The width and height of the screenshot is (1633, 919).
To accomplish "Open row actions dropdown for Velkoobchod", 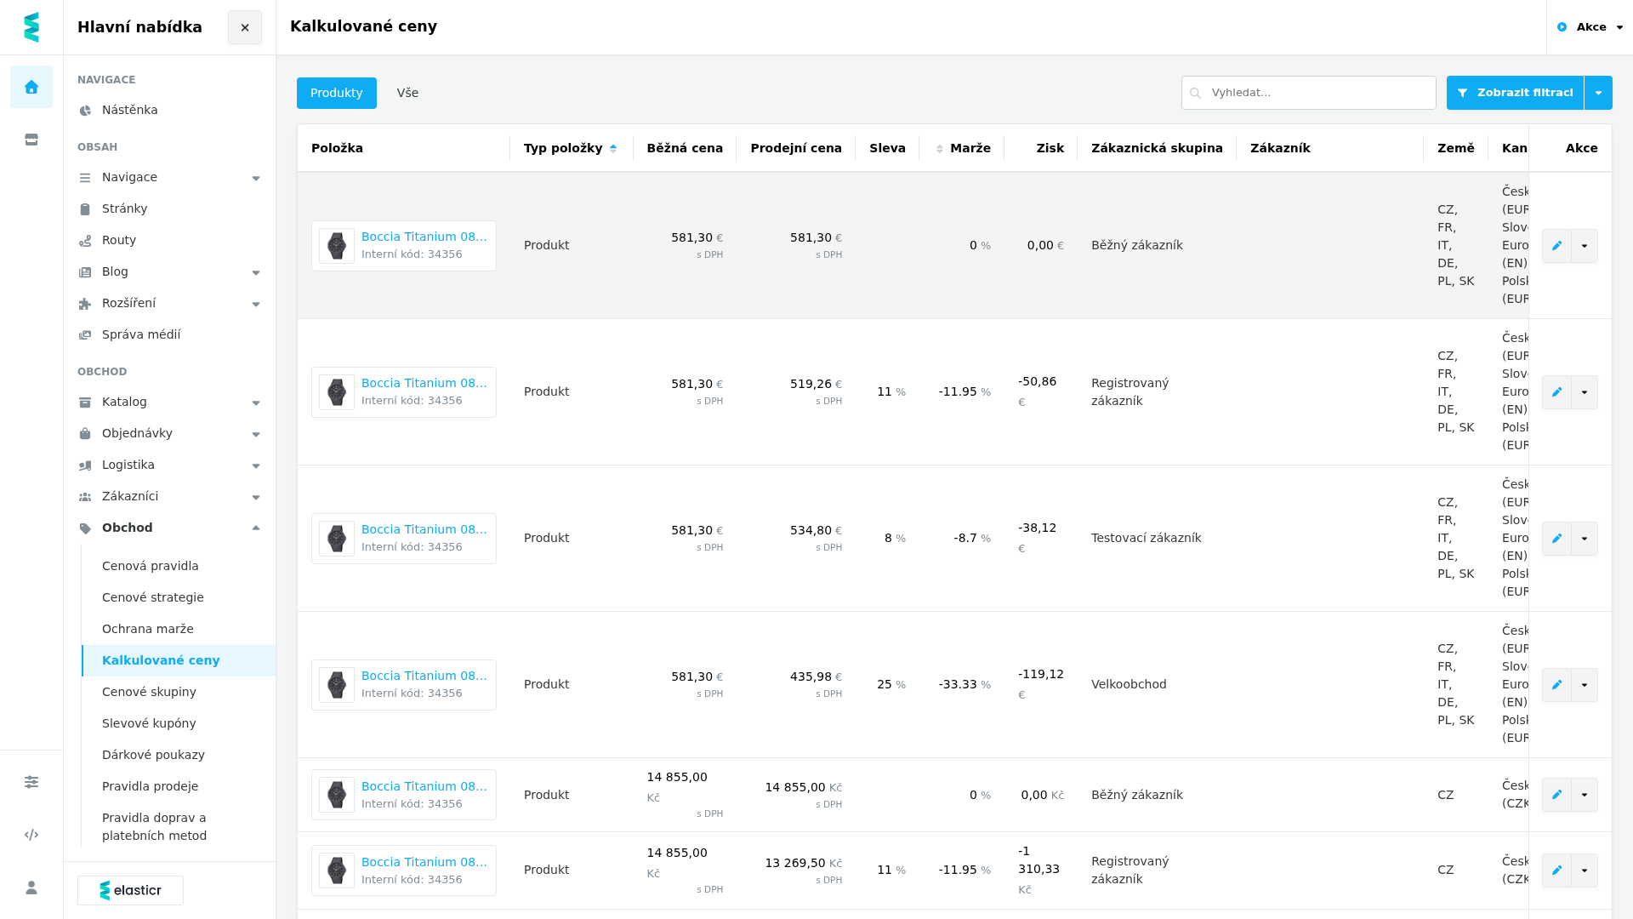I will tap(1585, 685).
